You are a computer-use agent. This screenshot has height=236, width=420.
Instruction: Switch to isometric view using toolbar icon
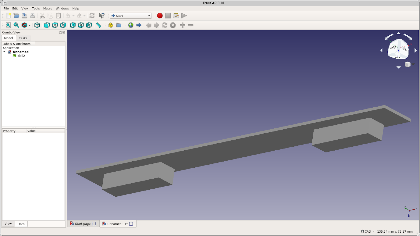pyautogui.click(x=37, y=25)
